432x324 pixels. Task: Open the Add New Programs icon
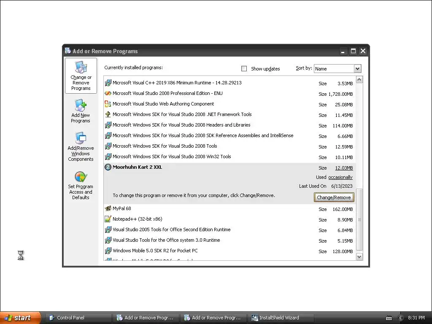click(81, 105)
